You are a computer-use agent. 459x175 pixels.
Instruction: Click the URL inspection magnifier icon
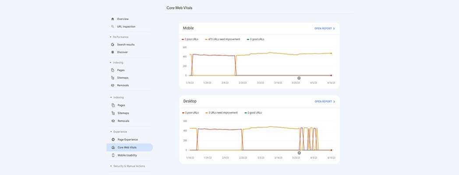click(113, 27)
